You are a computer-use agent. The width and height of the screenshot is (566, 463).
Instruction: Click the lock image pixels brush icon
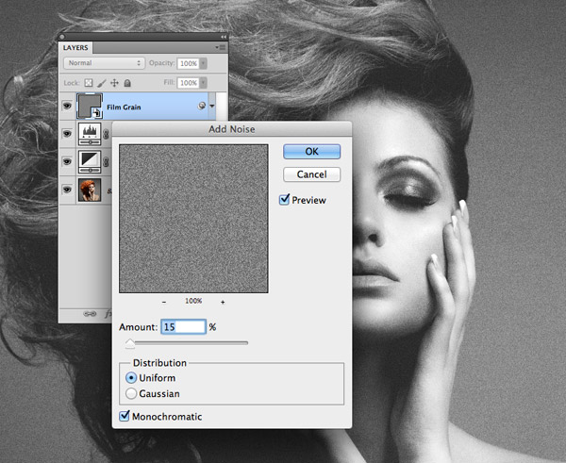pyautogui.click(x=102, y=83)
